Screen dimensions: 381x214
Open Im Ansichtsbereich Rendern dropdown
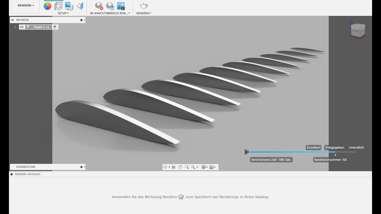click(110, 13)
